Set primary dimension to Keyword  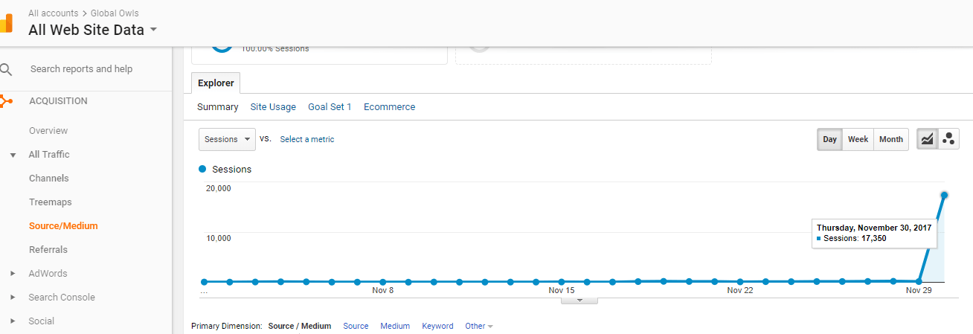pyautogui.click(x=437, y=326)
